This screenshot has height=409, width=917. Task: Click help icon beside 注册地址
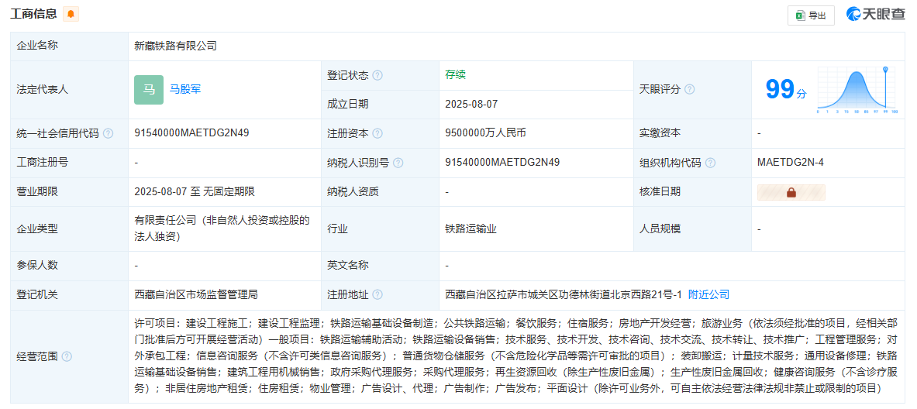377,295
